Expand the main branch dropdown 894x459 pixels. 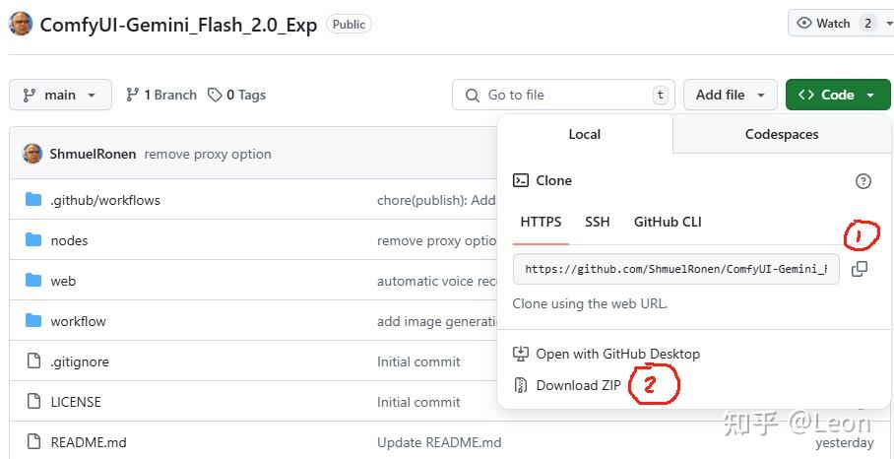(x=60, y=95)
